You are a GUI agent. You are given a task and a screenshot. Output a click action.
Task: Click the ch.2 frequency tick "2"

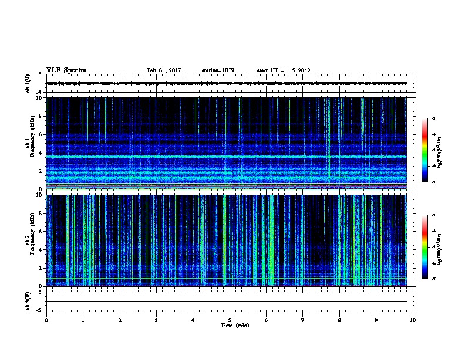pos(41,268)
